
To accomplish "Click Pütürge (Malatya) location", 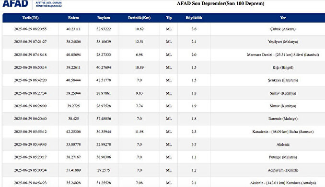I will (283, 157).
